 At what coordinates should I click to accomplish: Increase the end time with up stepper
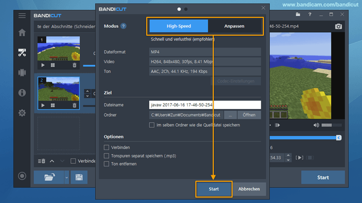coord(288,155)
